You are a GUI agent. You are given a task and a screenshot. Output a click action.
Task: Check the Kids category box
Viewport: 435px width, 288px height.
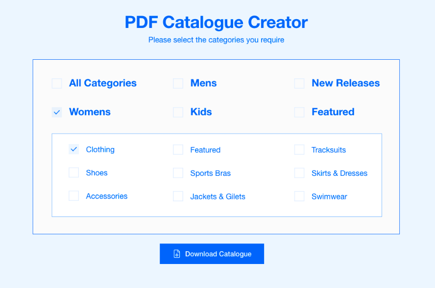point(178,112)
